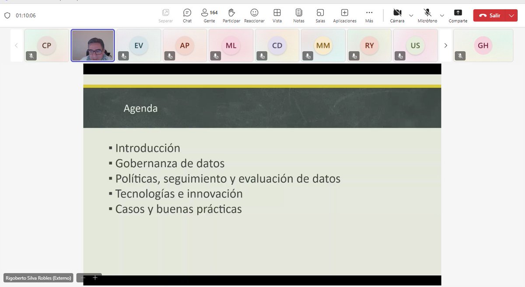Click muted mic icon on ML tile

(216, 56)
